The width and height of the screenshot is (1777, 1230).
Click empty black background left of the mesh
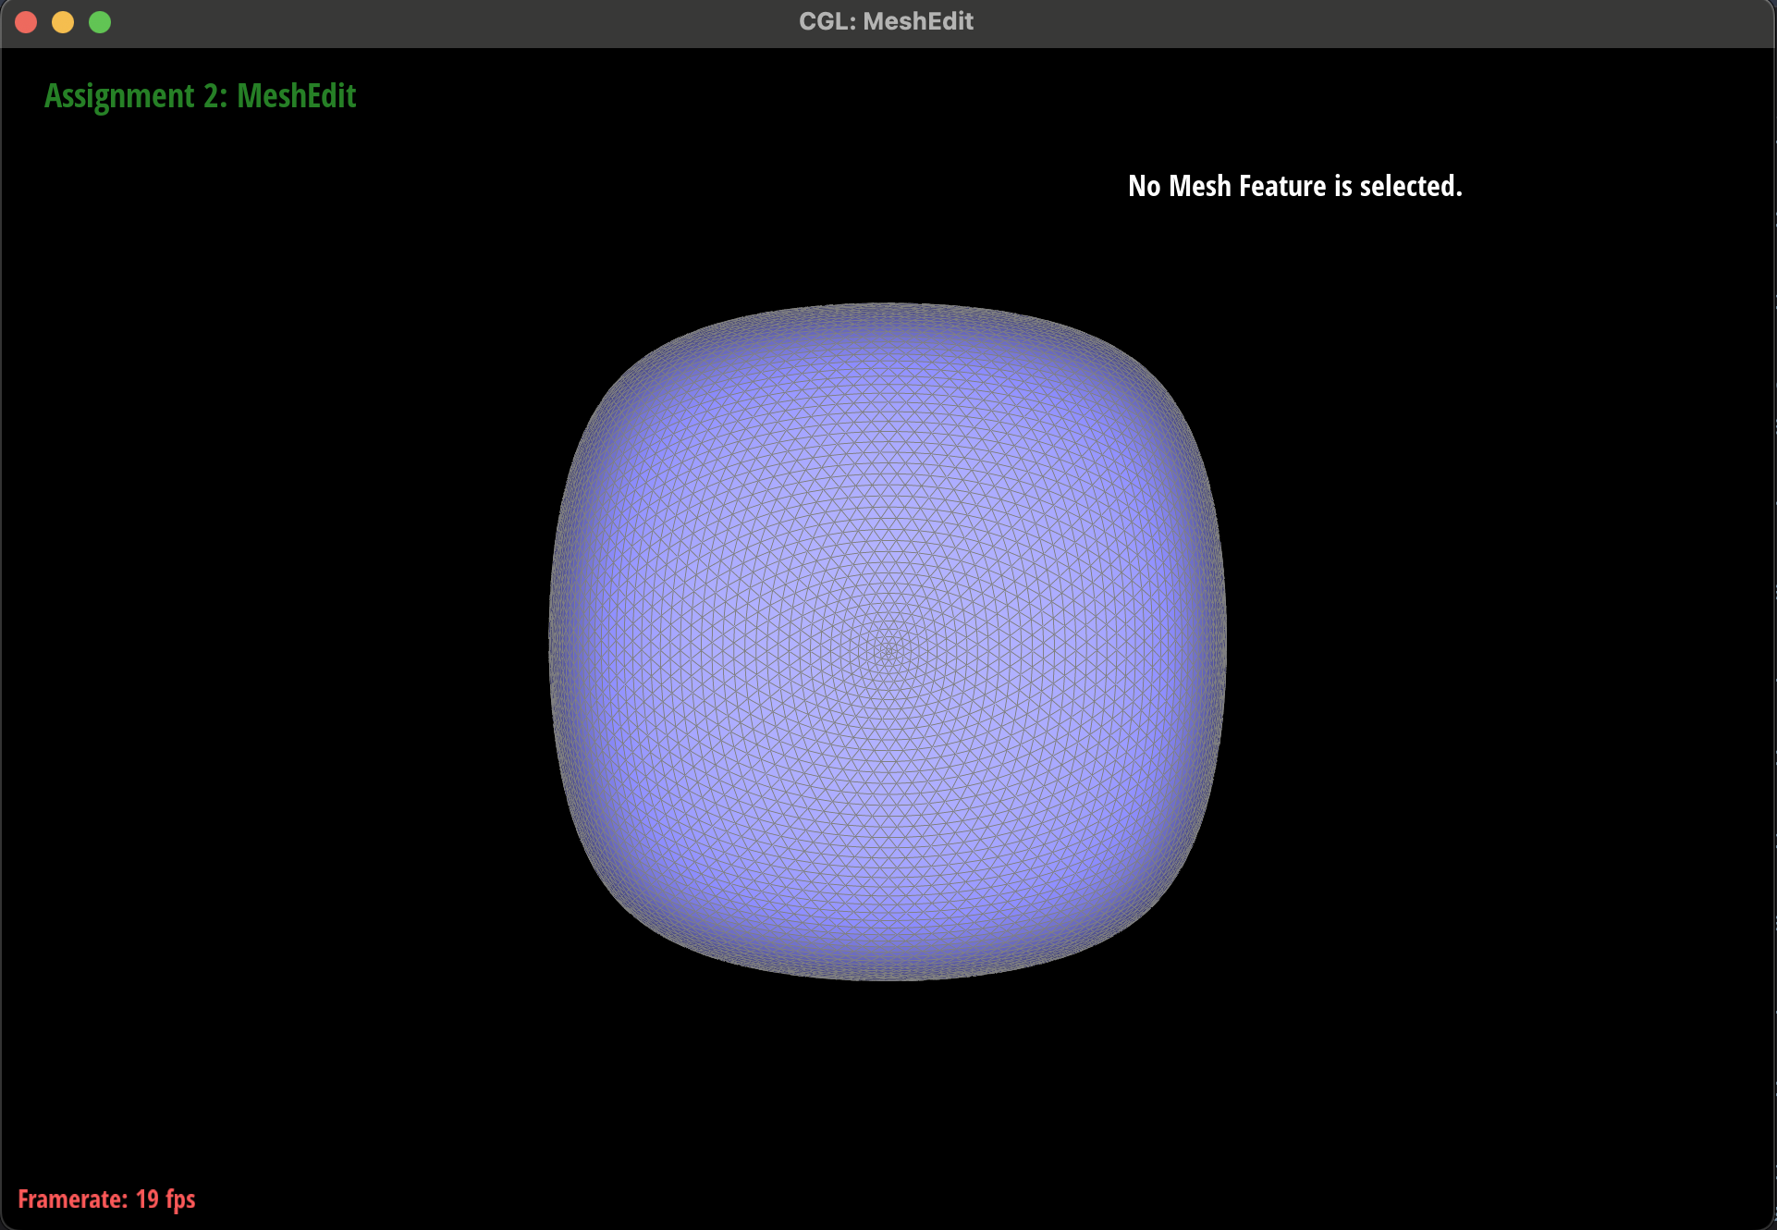277,647
